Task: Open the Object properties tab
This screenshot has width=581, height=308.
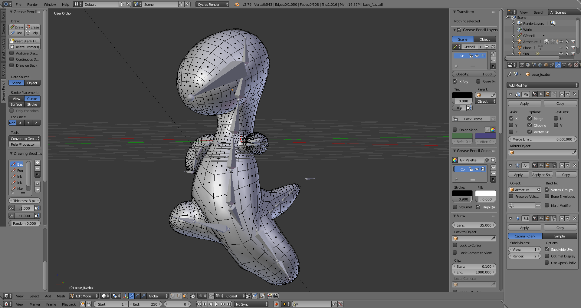Action: point(546,65)
